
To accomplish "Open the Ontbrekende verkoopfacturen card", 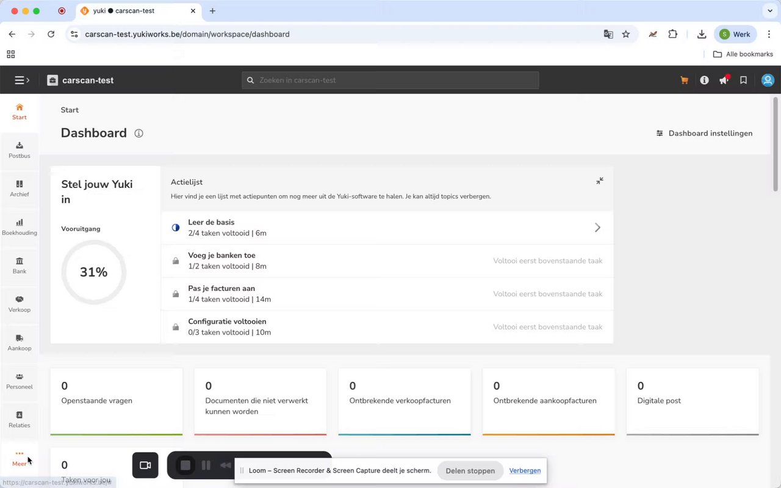I will click(x=405, y=401).
